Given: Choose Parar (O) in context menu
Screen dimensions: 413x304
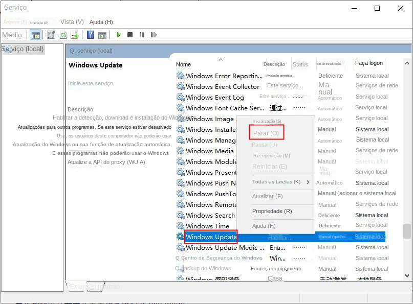Looking at the screenshot, I should point(266,133).
